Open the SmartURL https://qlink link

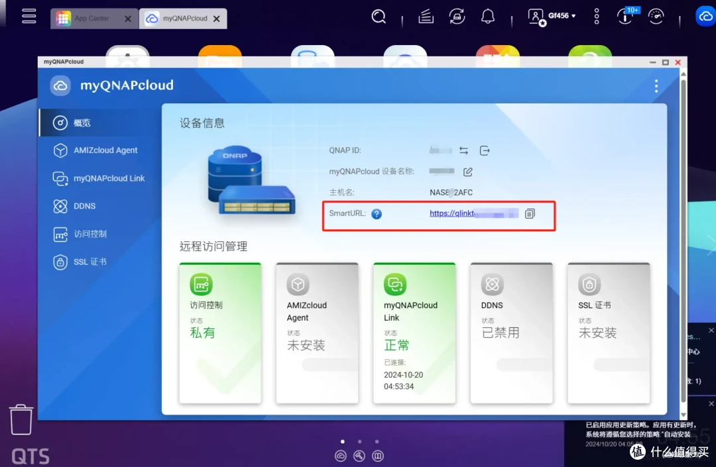pyautogui.click(x=473, y=213)
